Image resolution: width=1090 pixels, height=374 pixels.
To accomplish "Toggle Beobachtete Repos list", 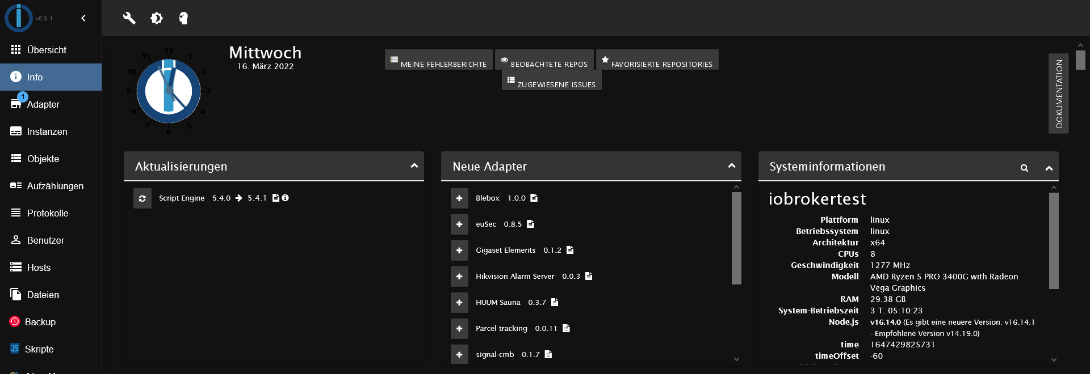I will pos(544,60).
